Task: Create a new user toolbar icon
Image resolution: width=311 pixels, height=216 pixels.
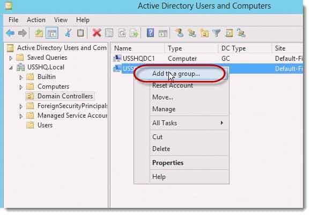Action: (180, 33)
